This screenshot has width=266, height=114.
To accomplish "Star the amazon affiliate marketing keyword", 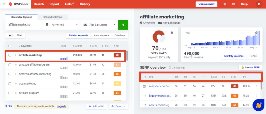I will (x=16, y=74).
